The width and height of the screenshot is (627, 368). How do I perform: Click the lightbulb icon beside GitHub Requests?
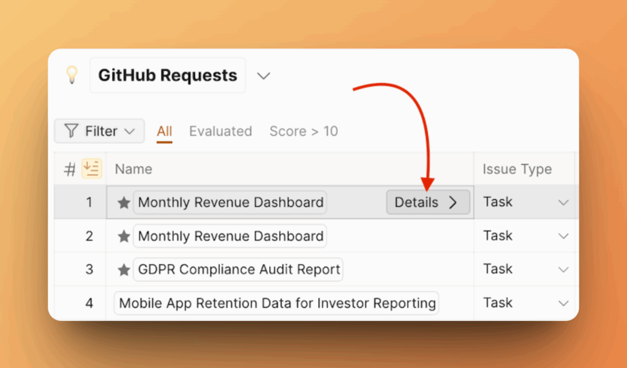pos(72,75)
